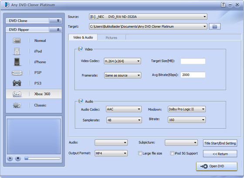This screenshot has width=244, height=178.
Task: Click the browse target folder icon
Action: coord(215,27)
